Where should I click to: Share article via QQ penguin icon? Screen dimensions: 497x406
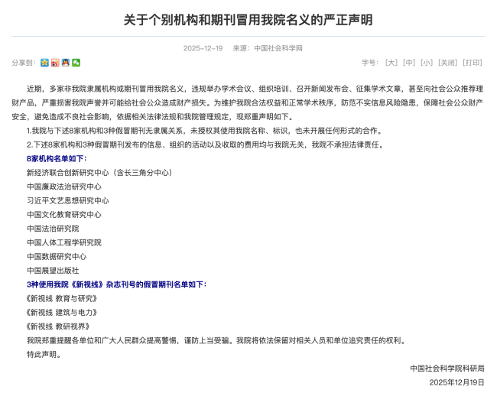pos(66,63)
